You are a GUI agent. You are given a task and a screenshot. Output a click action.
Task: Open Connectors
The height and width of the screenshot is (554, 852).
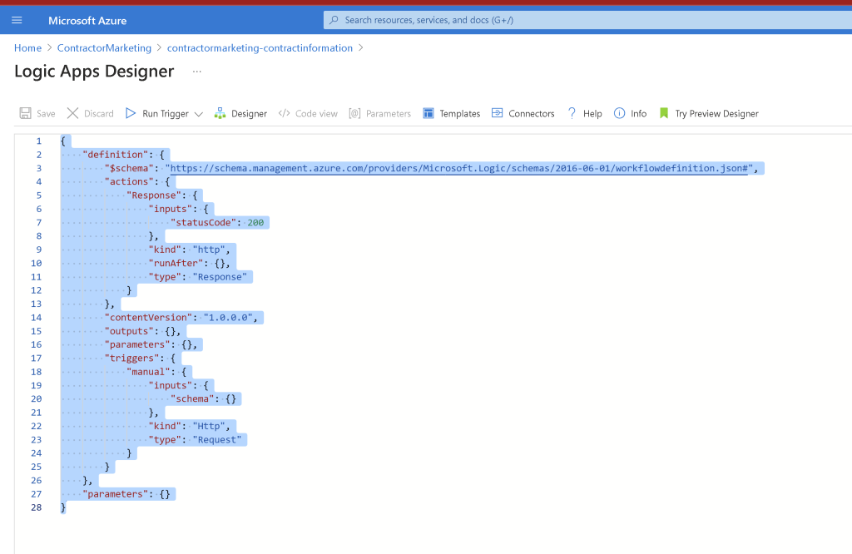(532, 113)
